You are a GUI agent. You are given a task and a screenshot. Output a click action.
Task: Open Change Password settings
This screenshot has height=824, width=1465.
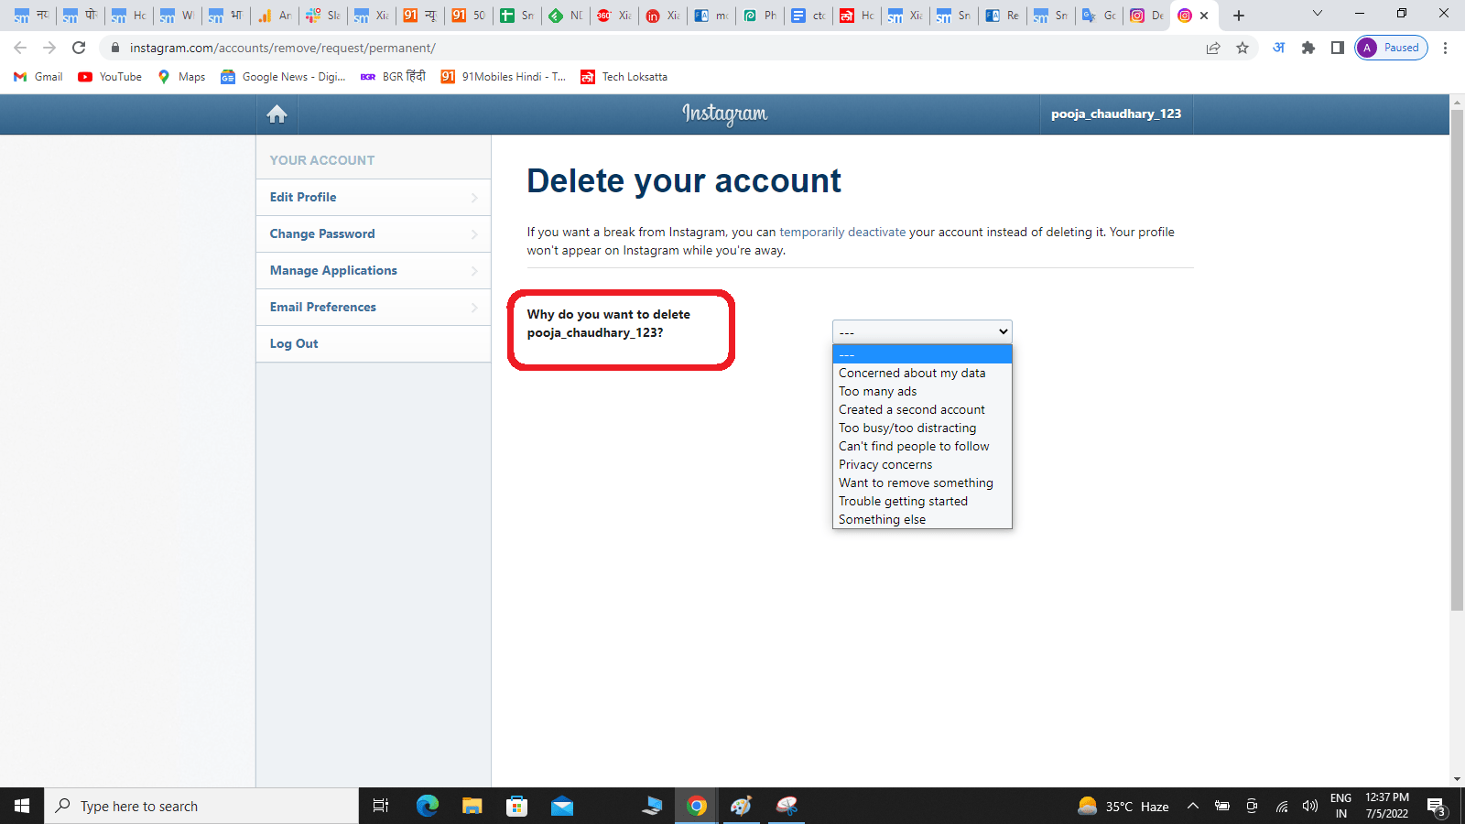click(x=374, y=234)
